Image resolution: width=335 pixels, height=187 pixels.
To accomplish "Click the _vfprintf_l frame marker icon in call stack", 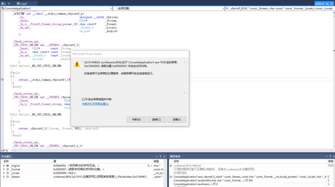I will click(x=171, y=177).
